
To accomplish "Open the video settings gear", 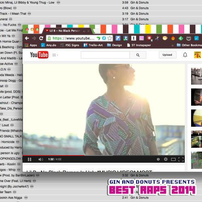I will (x=166, y=159).
